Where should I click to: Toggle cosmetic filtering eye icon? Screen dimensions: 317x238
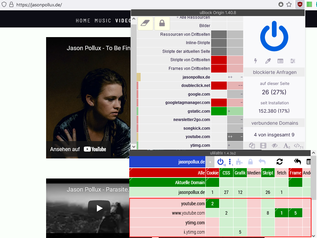pyautogui.click(x=275, y=145)
